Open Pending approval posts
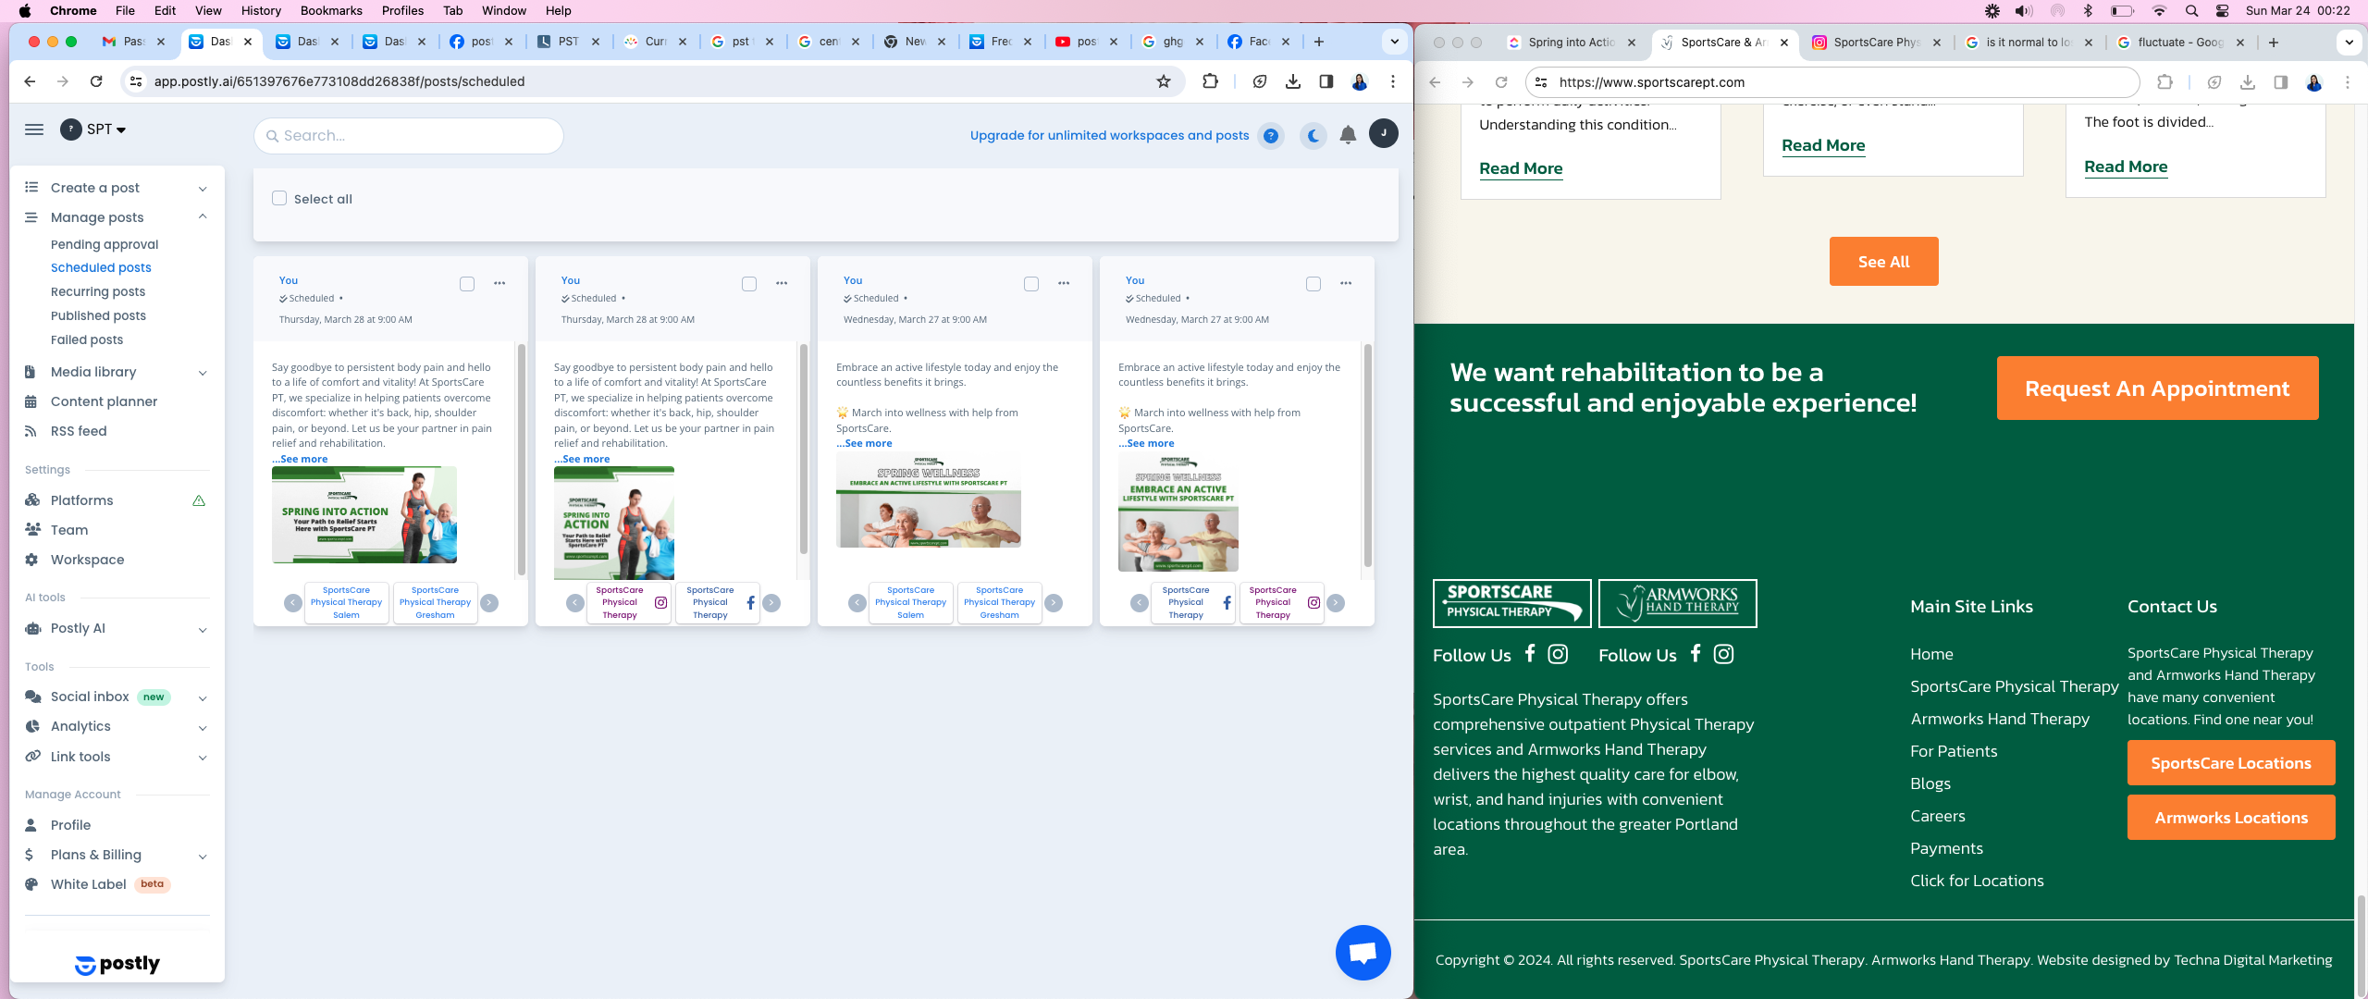The height and width of the screenshot is (999, 2368). [x=105, y=244]
